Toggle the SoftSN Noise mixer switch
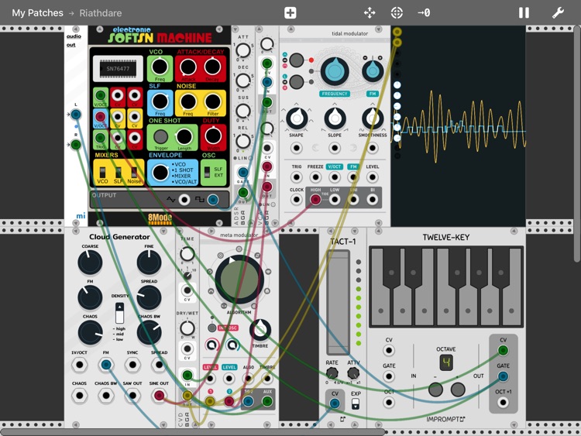Image resolution: width=581 pixels, height=436 pixels. [x=134, y=172]
